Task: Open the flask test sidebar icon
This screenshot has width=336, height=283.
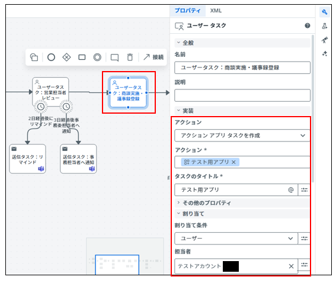Action: [324, 26]
